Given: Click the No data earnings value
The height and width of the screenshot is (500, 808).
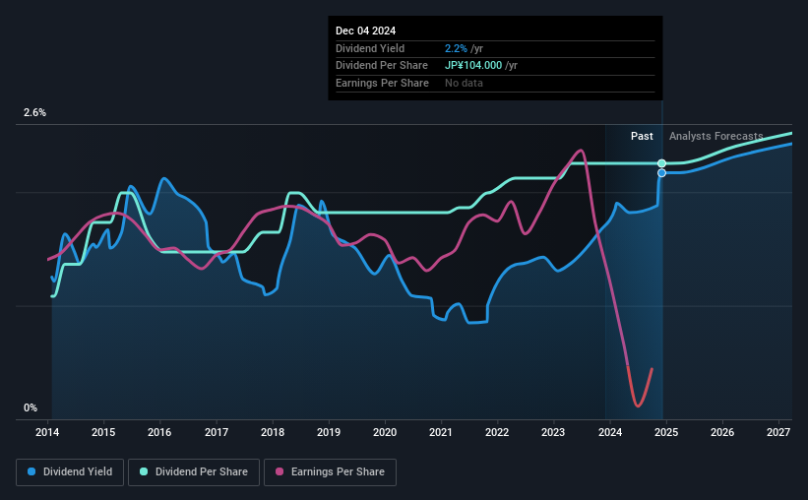Looking at the screenshot, I should coord(464,83).
